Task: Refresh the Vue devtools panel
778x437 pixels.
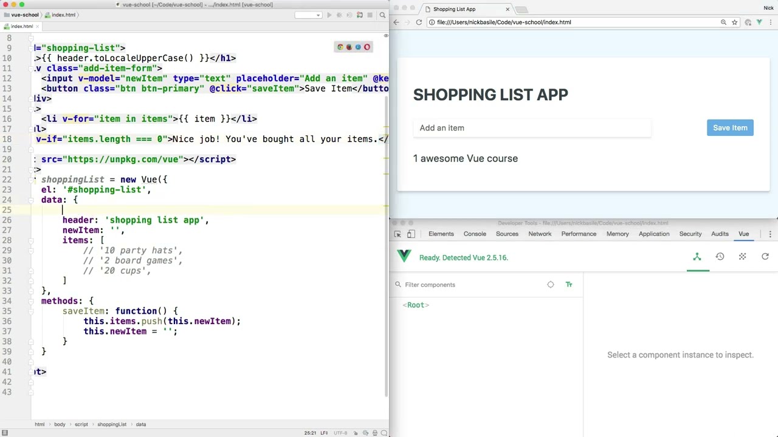Action: click(765, 257)
